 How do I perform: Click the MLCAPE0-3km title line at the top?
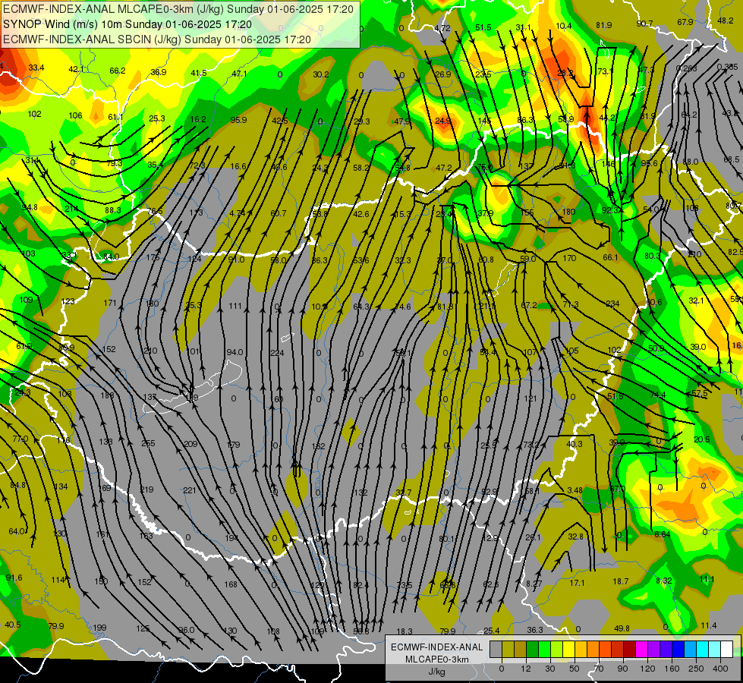click(x=178, y=9)
